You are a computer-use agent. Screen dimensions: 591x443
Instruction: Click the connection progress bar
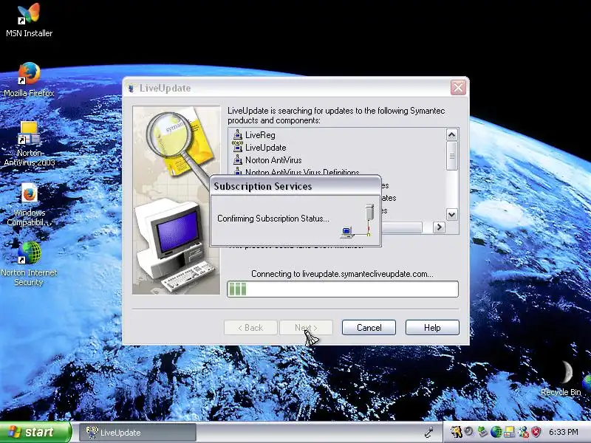point(343,289)
